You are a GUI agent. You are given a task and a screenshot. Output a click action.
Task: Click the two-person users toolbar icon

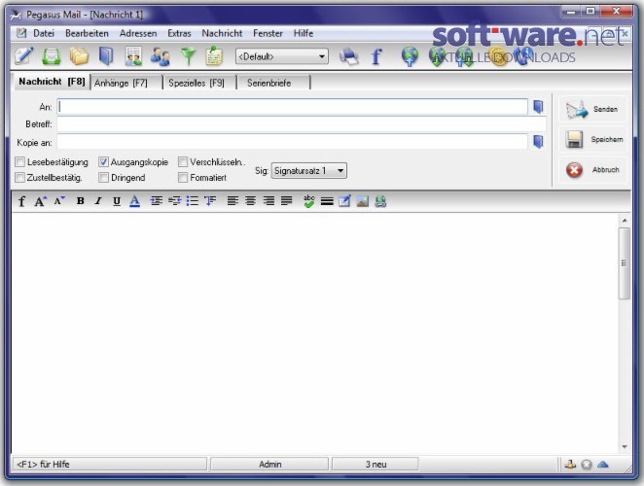click(x=161, y=55)
